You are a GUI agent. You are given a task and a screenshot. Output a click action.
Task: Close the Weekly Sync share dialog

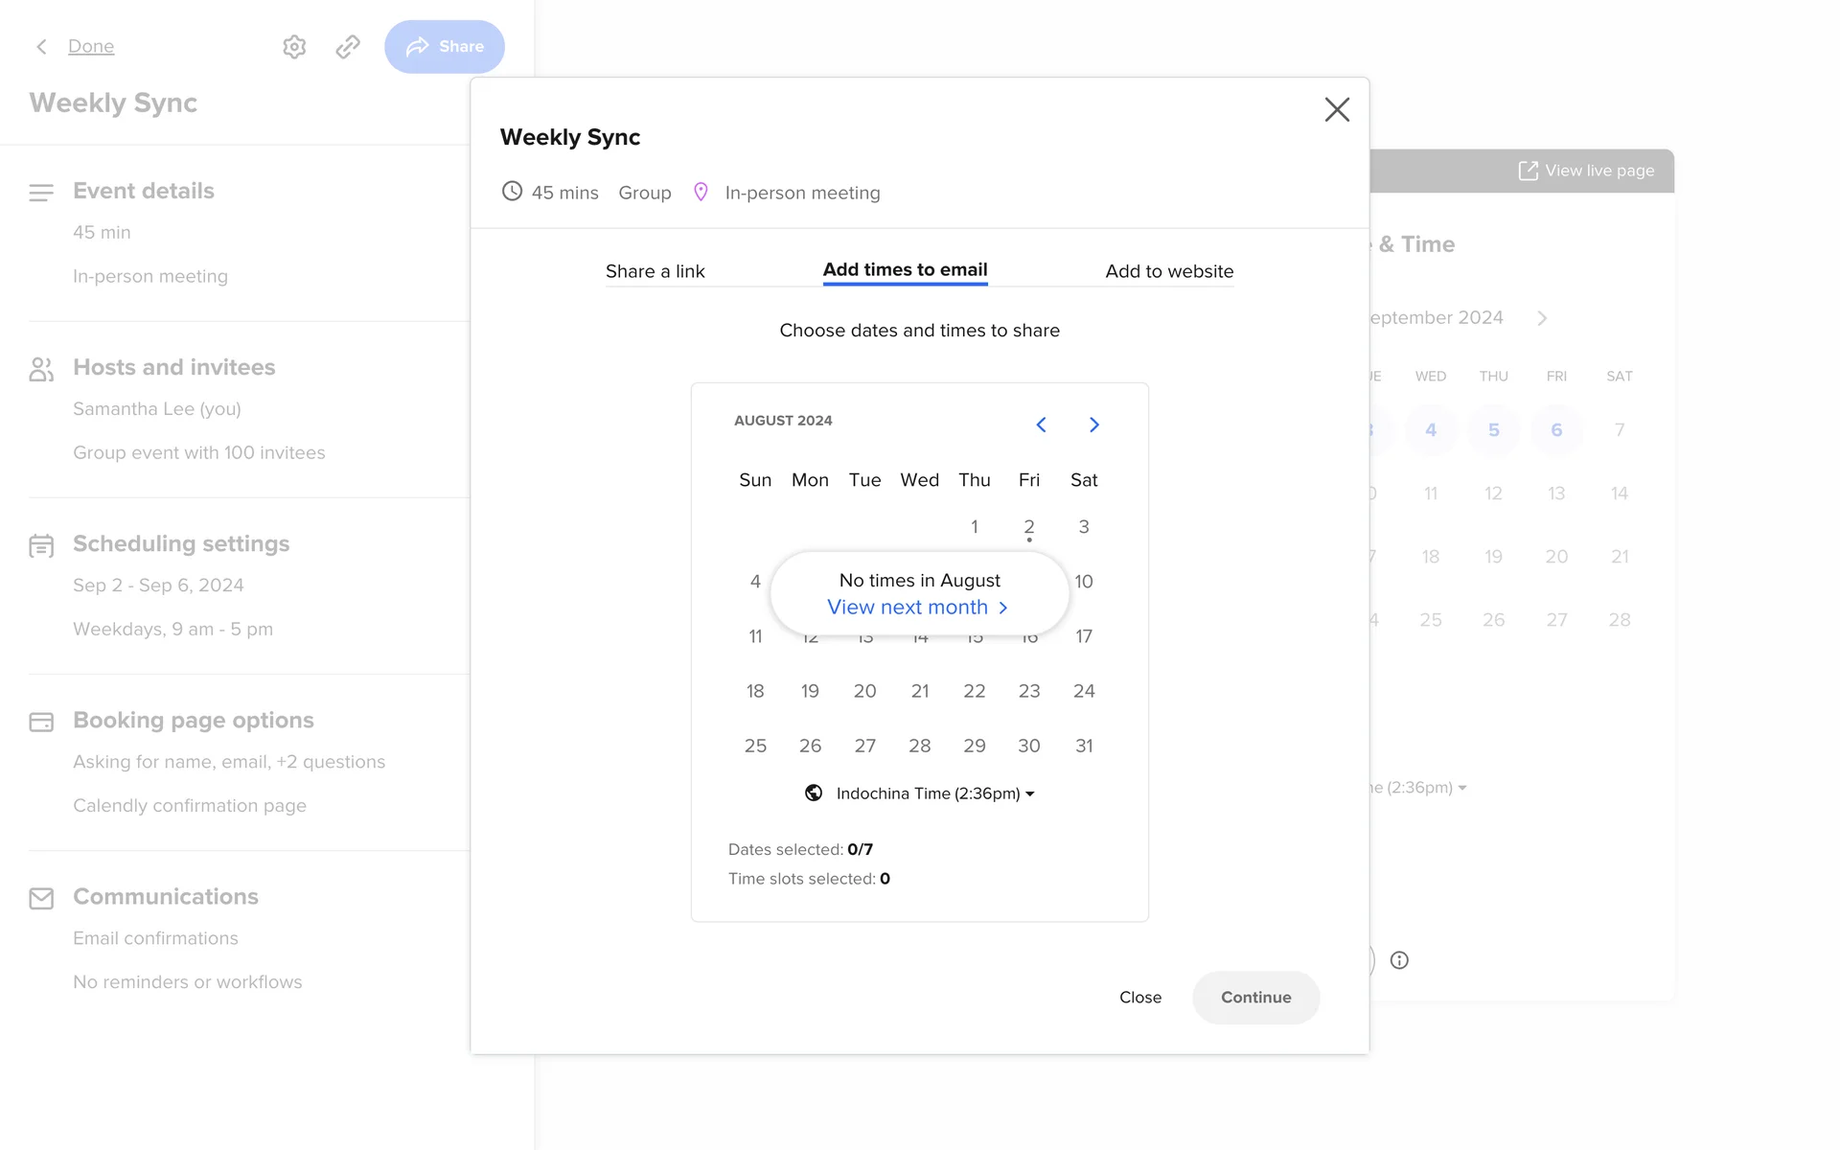point(1337,109)
